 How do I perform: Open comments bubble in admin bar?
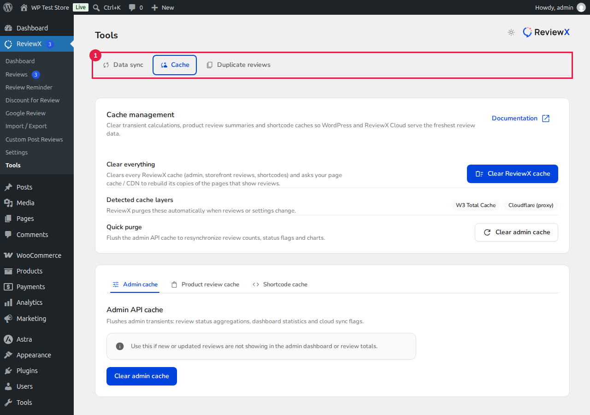(136, 7)
